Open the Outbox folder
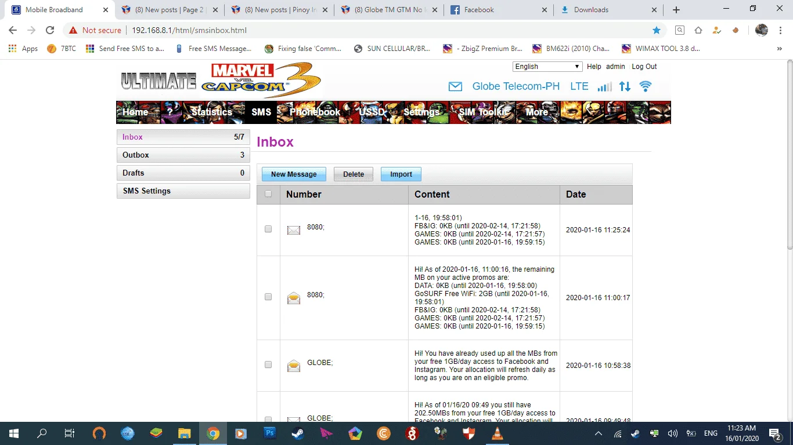The width and height of the screenshot is (793, 445). click(x=183, y=155)
